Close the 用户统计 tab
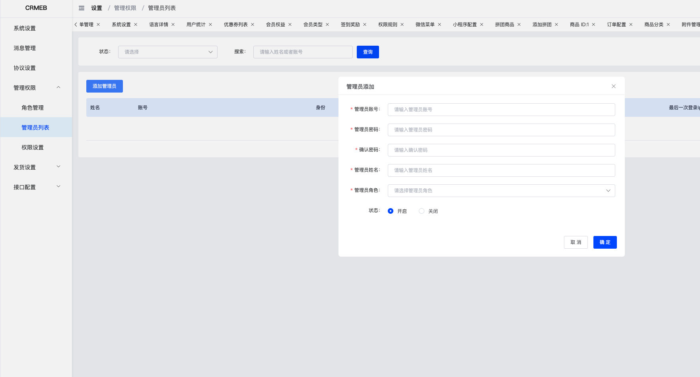700x377 pixels. coord(210,25)
